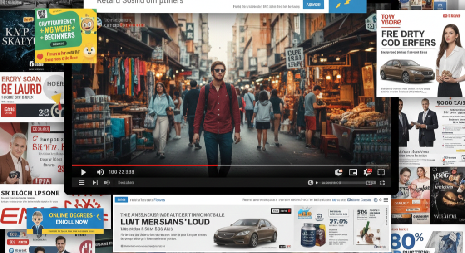Click the red logo in the car ad's top corner
This screenshot has height=253, width=465.
click(x=451, y=16)
